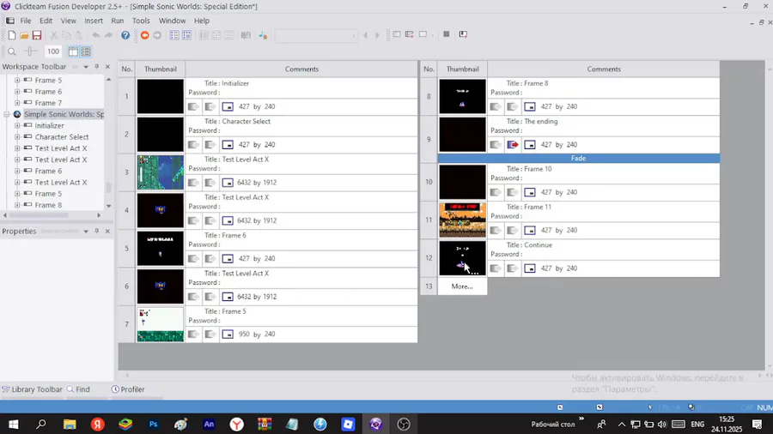Open the Insert menu
Screen dimensions: 773x434
[x=93, y=21]
